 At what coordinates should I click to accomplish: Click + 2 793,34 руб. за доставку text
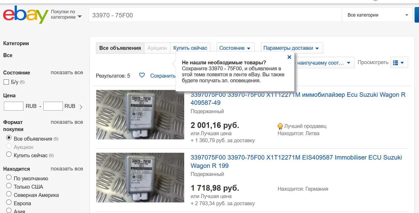[x=223, y=203]
